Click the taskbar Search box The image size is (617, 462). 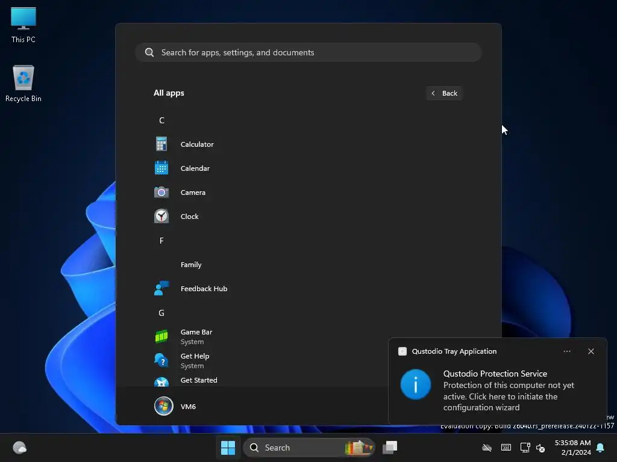309,448
